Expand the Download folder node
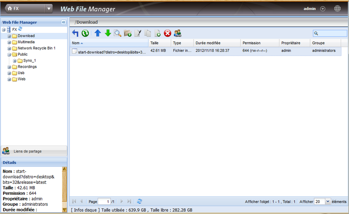This screenshot has width=349, height=214. pyautogui.click(x=9, y=36)
